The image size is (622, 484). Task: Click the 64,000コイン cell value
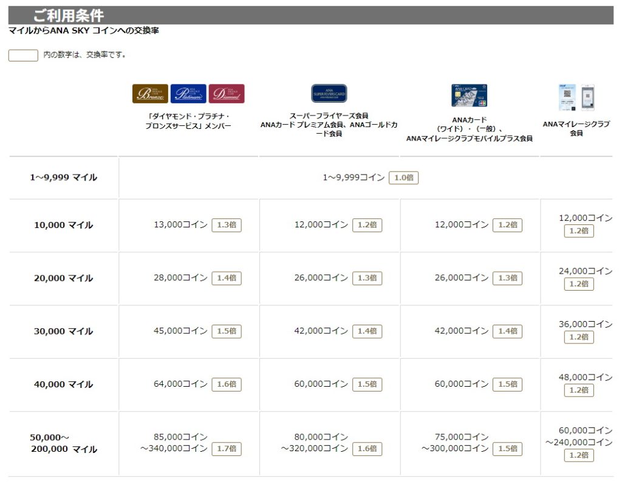click(180, 384)
